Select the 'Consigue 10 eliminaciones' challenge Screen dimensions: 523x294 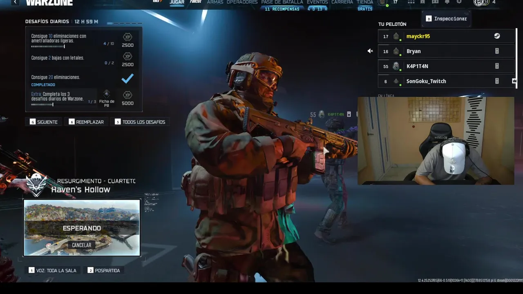tap(84, 40)
